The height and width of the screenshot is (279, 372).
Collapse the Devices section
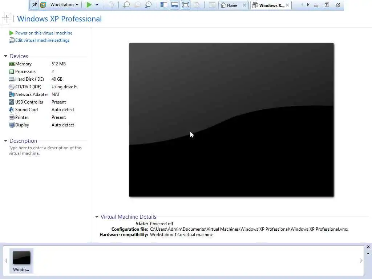[x=5, y=56]
